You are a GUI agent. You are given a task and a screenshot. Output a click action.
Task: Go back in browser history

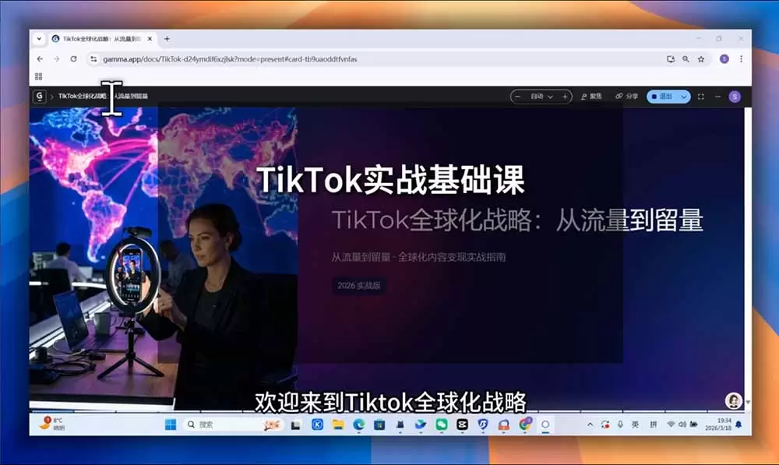40,58
